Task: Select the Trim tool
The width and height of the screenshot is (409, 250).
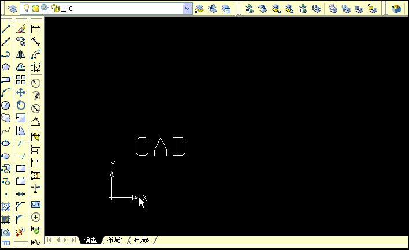Action: coord(21,143)
